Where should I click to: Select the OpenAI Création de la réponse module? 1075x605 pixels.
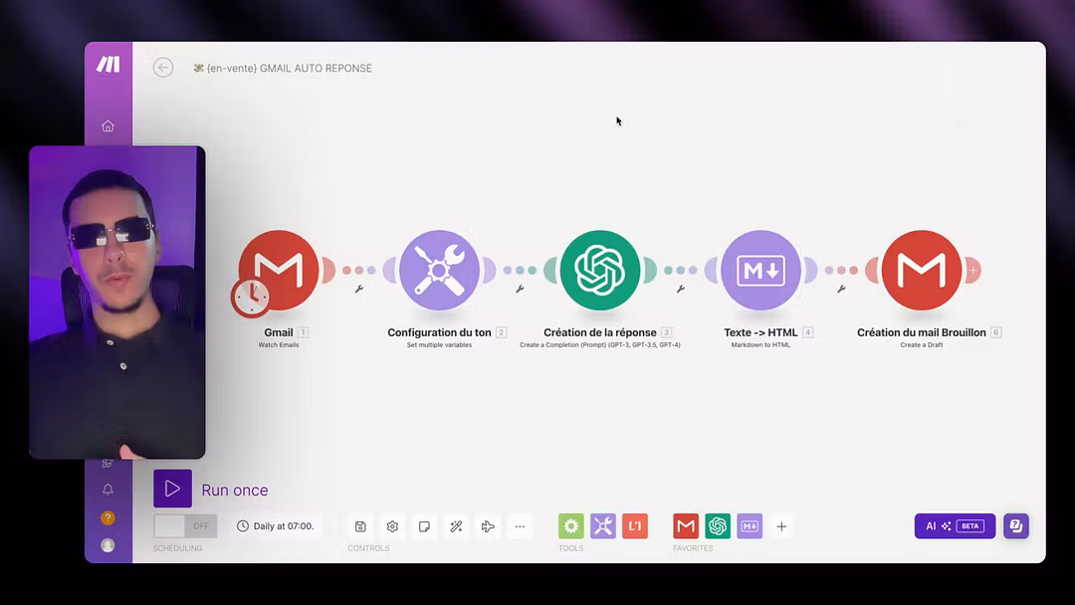(600, 270)
